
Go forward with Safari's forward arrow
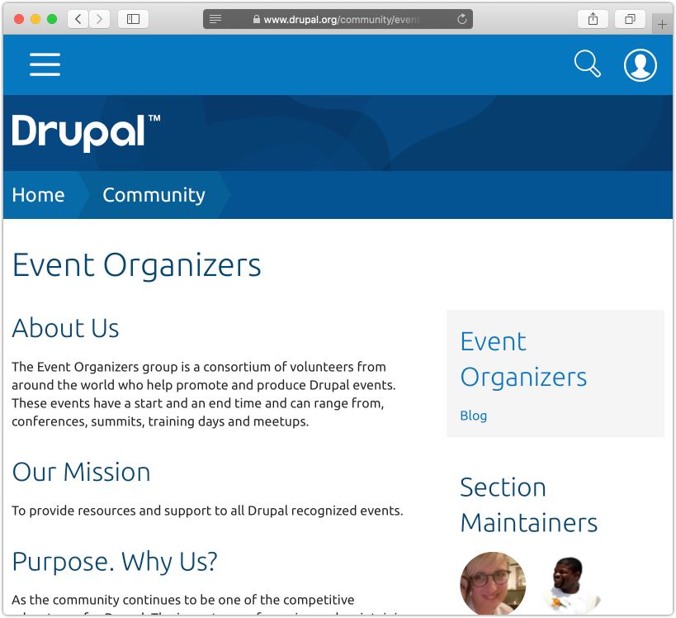100,19
